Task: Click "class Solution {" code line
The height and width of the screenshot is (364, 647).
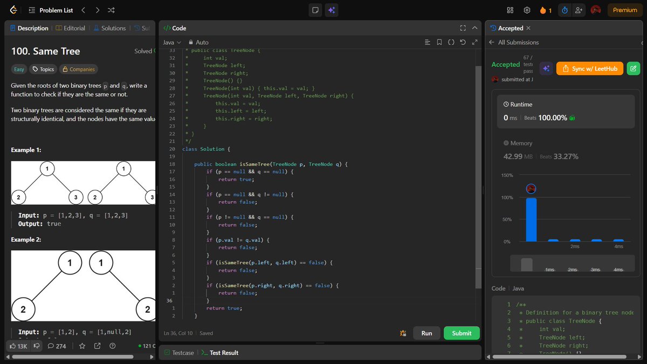Action: pos(207,149)
